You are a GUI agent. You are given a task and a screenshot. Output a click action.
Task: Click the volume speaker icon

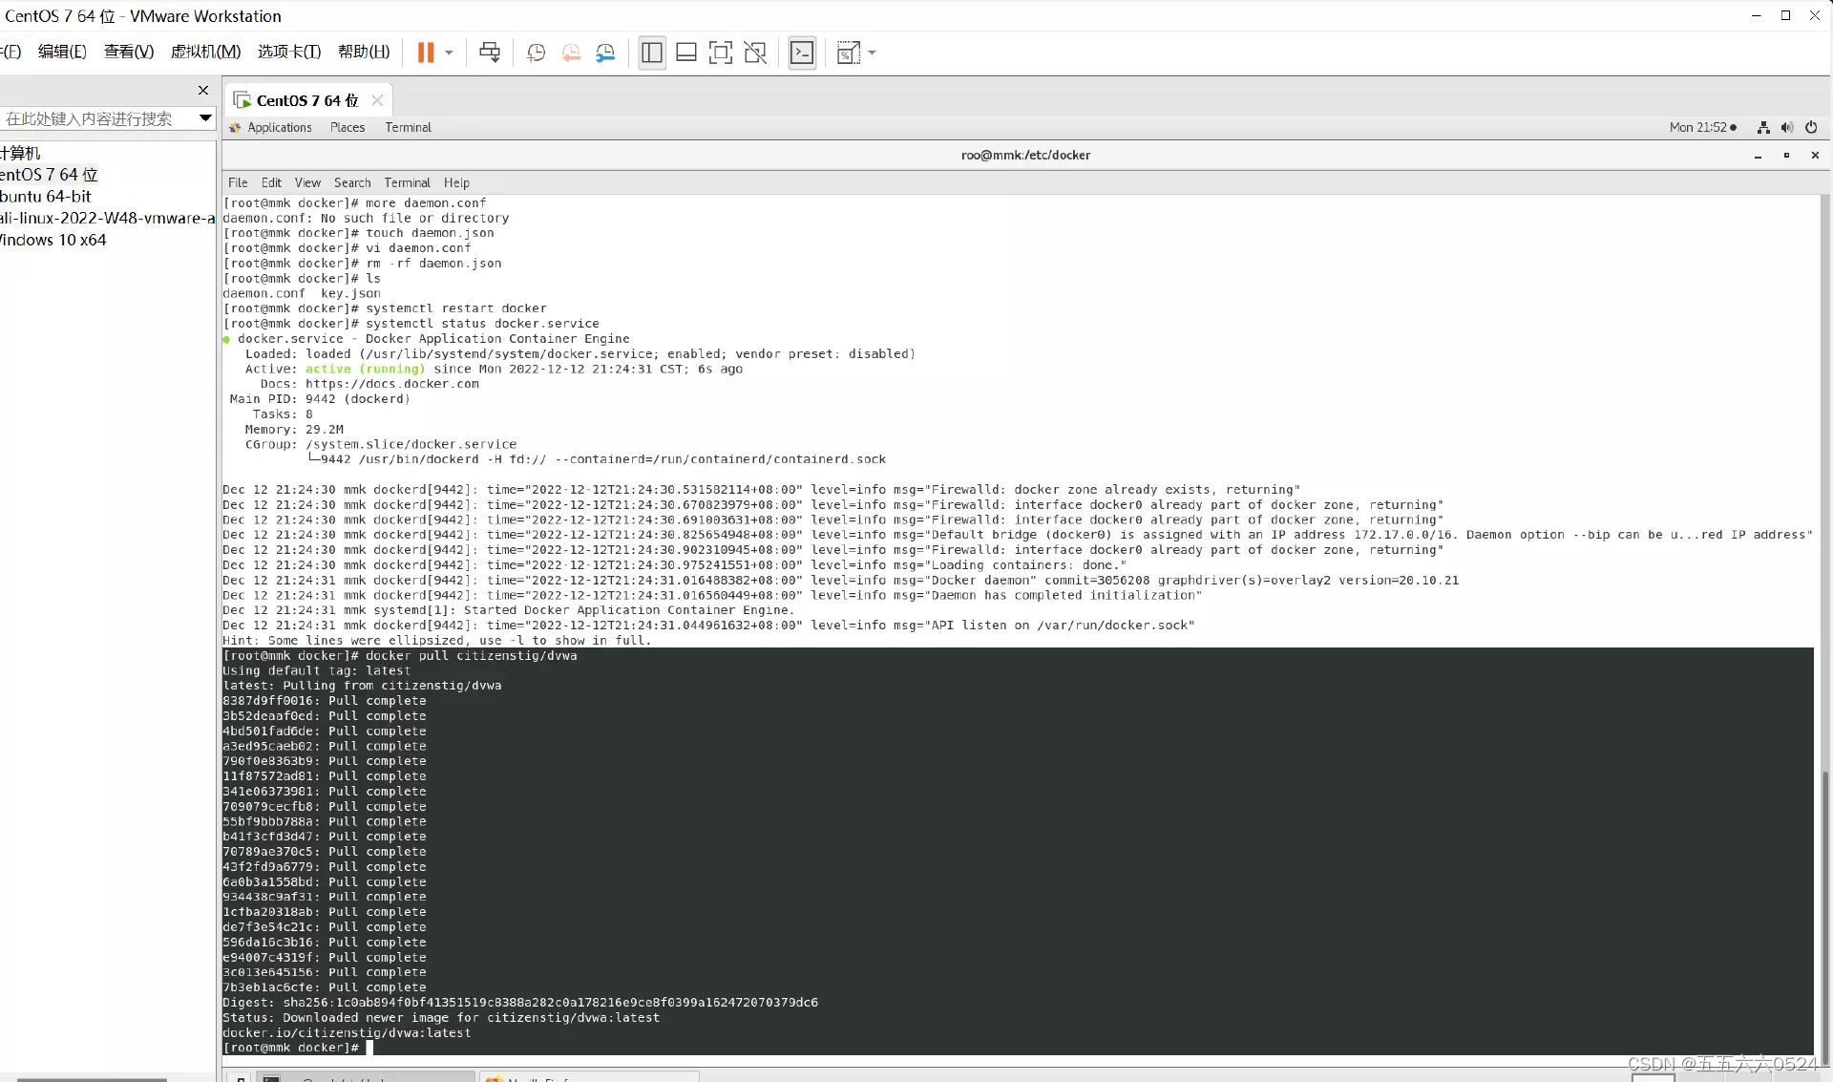tap(1787, 128)
